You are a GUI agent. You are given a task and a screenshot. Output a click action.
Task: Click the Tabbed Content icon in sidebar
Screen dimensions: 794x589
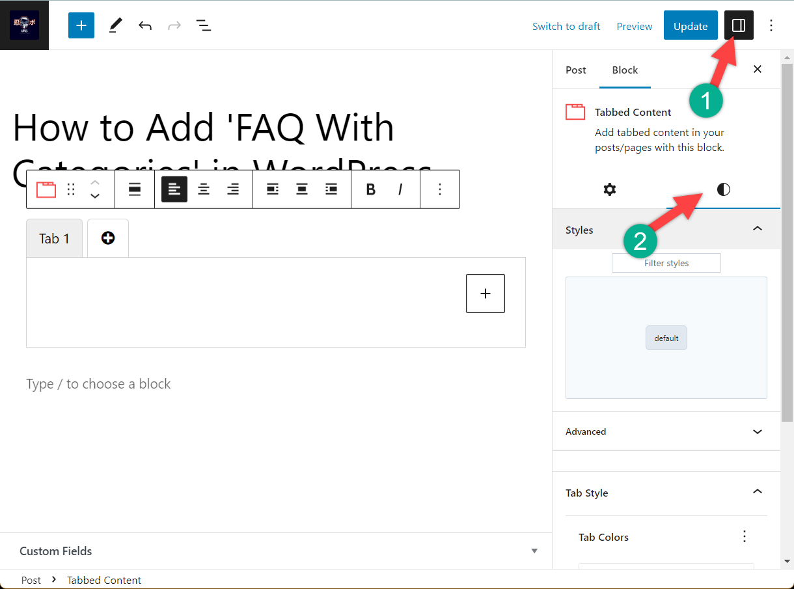pyautogui.click(x=575, y=112)
